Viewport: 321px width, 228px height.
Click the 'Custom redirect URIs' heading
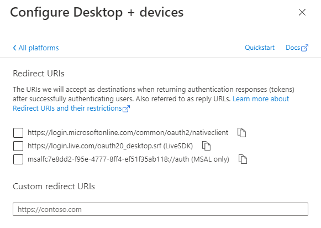click(54, 186)
